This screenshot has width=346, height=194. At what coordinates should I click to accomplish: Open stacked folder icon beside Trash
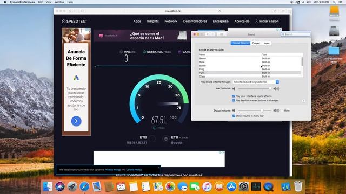(286, 187)
